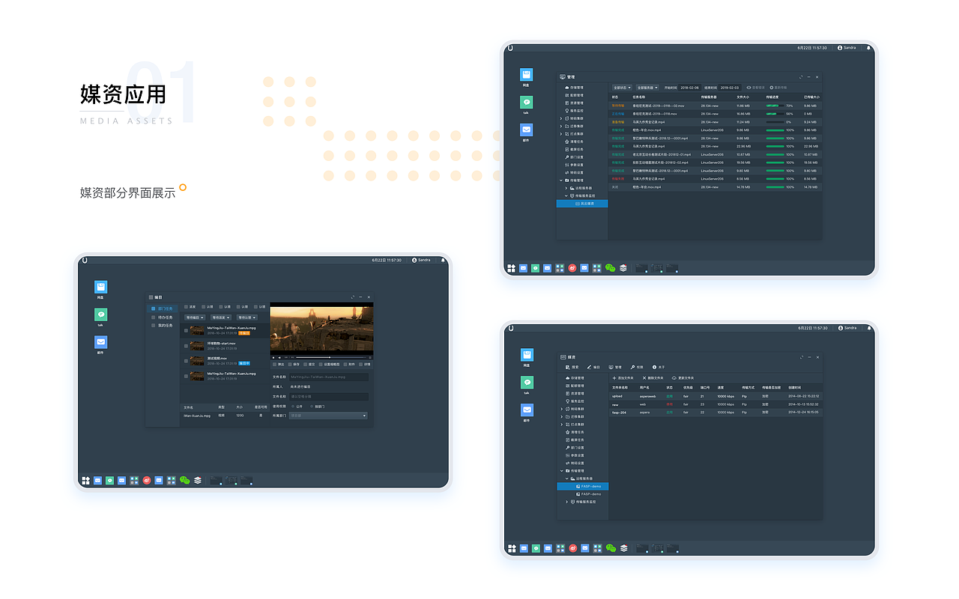
Task: Tick the checkbox for the MaYingJiu file tagged 待编目
Action: [186, 330]
